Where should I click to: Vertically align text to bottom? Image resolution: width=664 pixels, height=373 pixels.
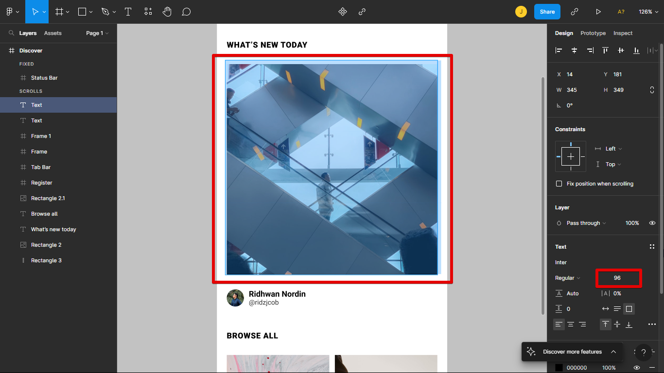[629, 324]
